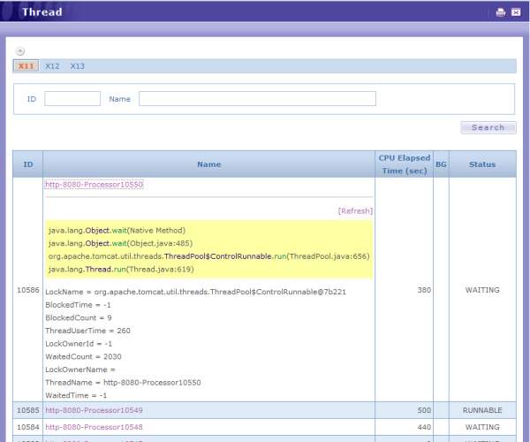Focus the ID search field
The image size is (530, 442).
pos(72,99)
